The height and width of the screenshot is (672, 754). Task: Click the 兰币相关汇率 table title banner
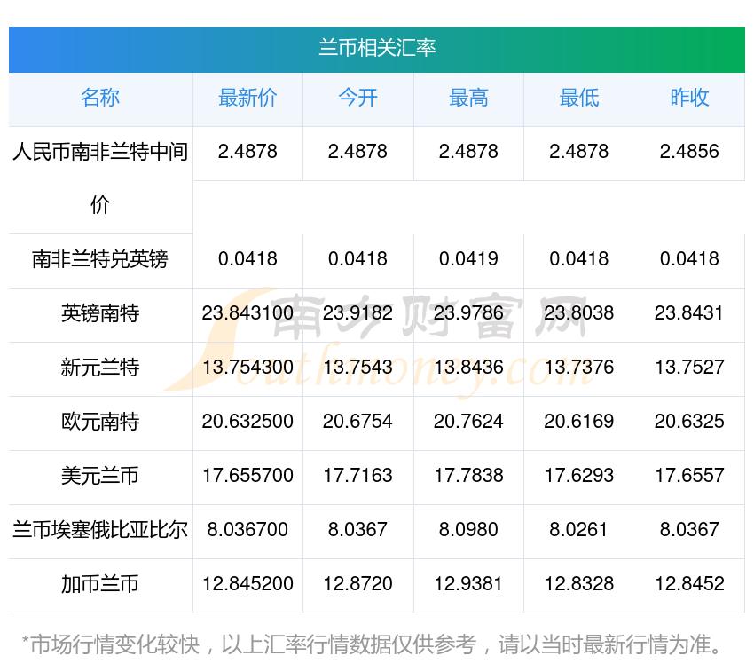pos(376,49)
